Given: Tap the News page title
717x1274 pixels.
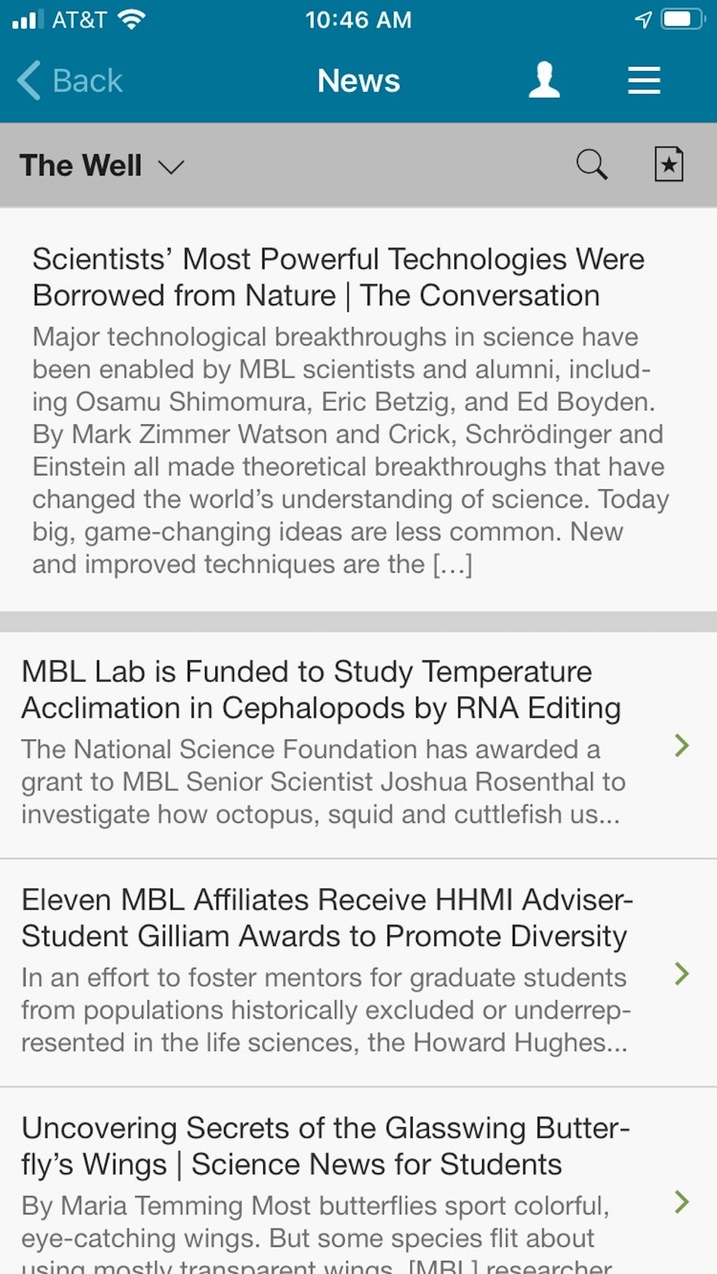Looking at the screenshot, I should 358,80.
